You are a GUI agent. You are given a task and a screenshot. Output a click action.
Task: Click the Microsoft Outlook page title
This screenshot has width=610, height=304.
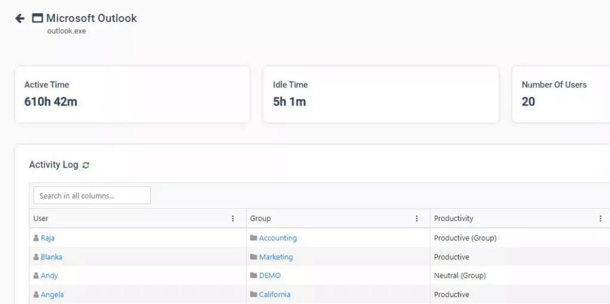point(91,18)
